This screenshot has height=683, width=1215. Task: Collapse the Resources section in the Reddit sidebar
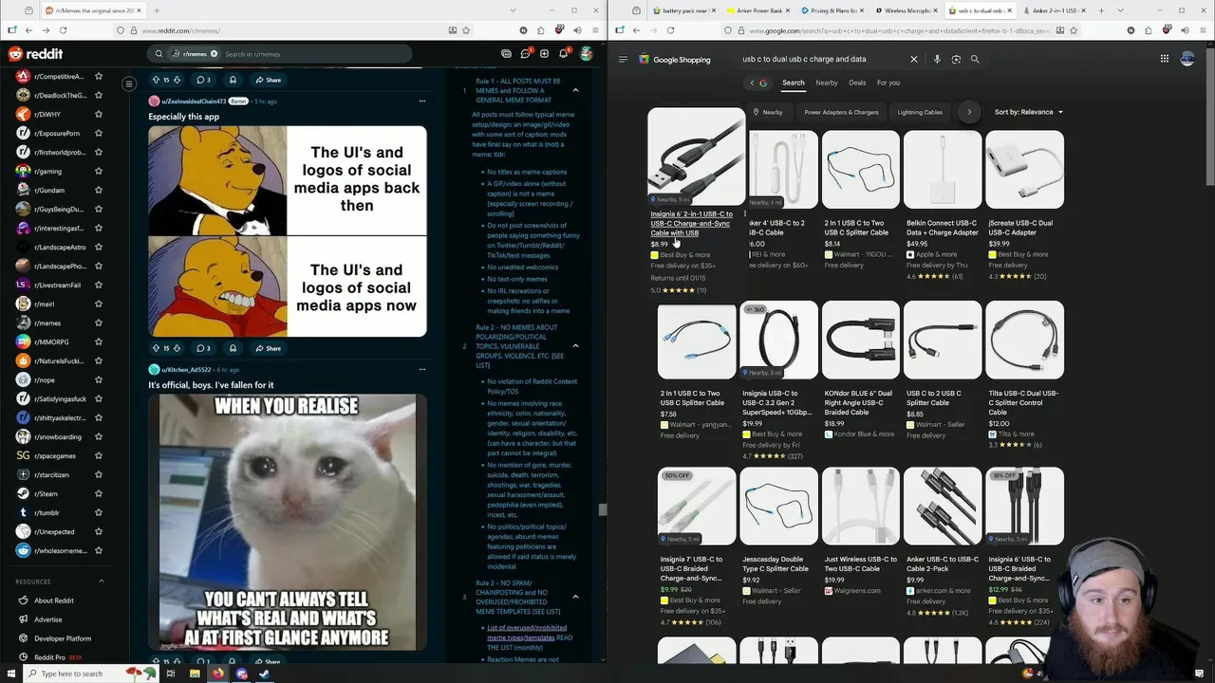(x=102, y=581)
